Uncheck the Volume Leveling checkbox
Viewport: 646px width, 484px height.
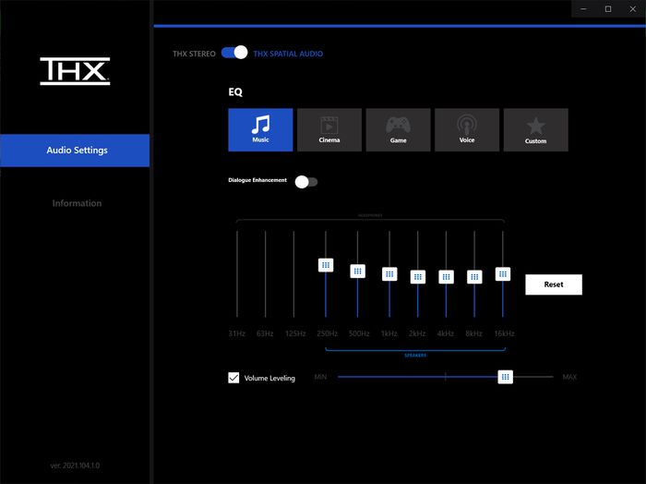233,378
